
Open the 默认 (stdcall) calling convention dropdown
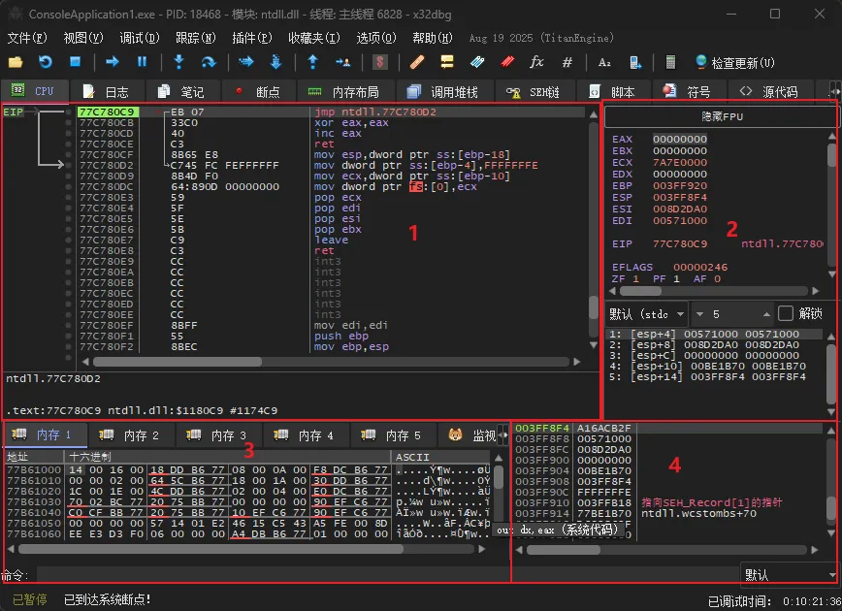tap(648, 313)
